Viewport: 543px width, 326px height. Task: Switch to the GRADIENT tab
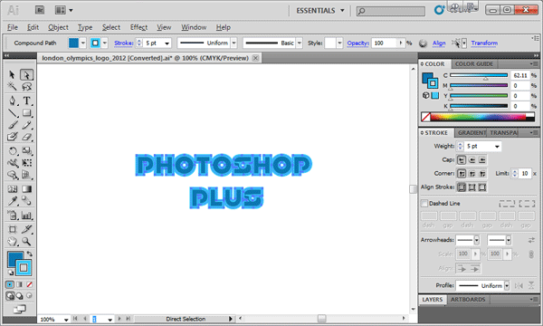click(472, 133)
